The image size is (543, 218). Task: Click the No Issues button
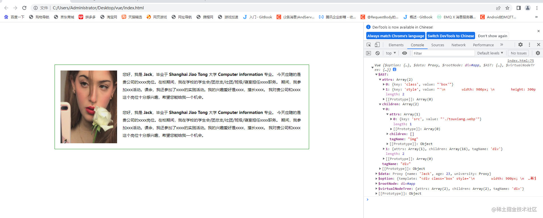518,53
